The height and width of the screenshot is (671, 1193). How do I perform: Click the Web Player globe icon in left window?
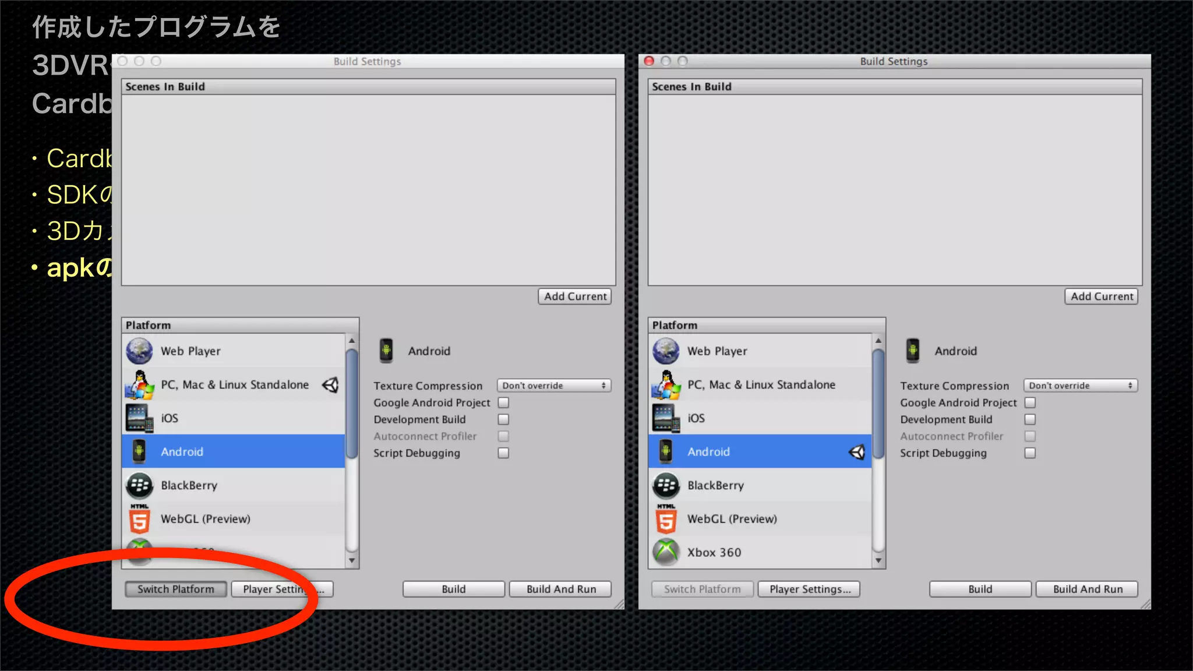tap(139, 351)
